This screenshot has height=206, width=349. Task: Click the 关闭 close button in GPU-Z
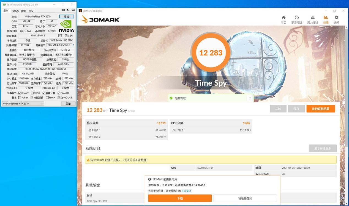[x=68, y=104]
